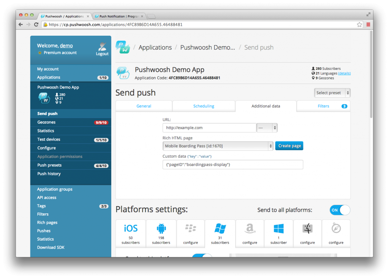Reload the page with refresh icon
Screen dimensions: 389x279
point(36,25)
